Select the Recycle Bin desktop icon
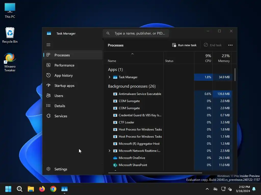The image size is (261, 195). 10,35
